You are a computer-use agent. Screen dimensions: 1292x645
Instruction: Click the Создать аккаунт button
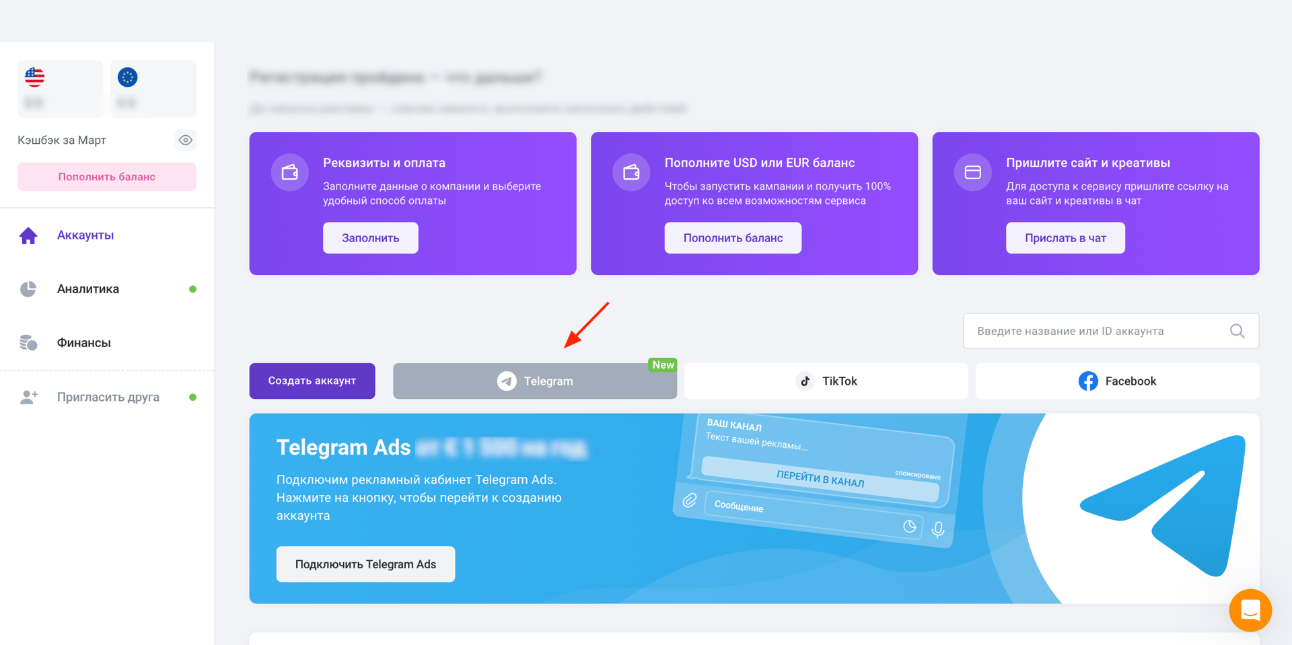point(312,381)
